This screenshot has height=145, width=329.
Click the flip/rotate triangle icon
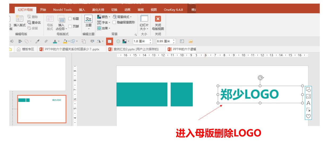pyautogui.click(x=99, y=41)
